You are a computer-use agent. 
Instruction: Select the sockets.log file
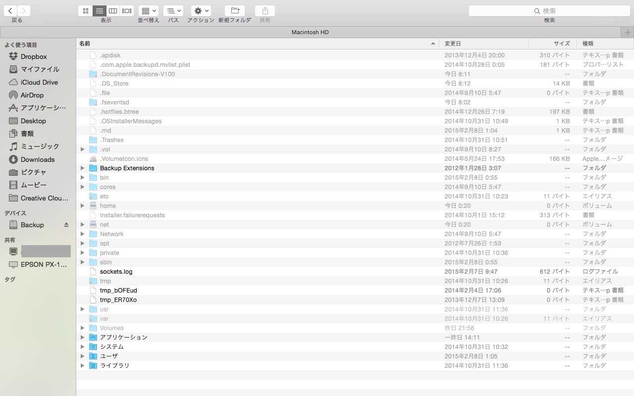pos(116,272)
